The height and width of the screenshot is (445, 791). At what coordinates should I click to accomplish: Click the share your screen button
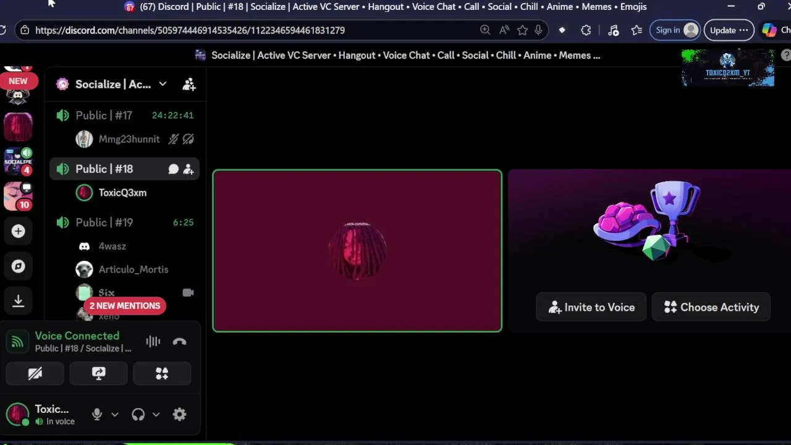(x=99, y=374)
